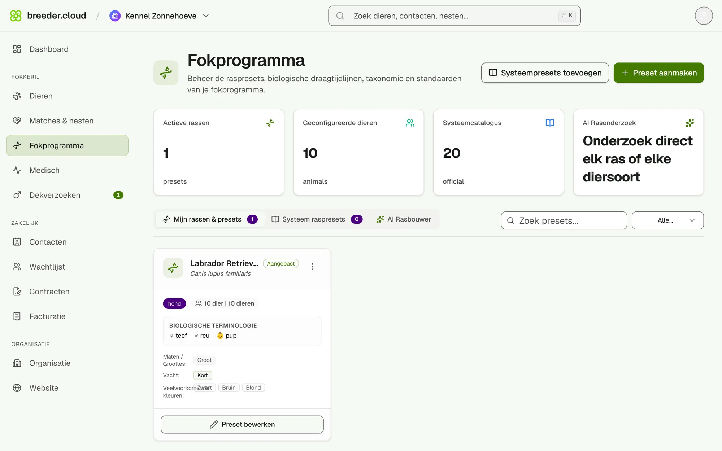
Task: Click the Kennel Zonnehoeve avatar icon
Action: 115,16
